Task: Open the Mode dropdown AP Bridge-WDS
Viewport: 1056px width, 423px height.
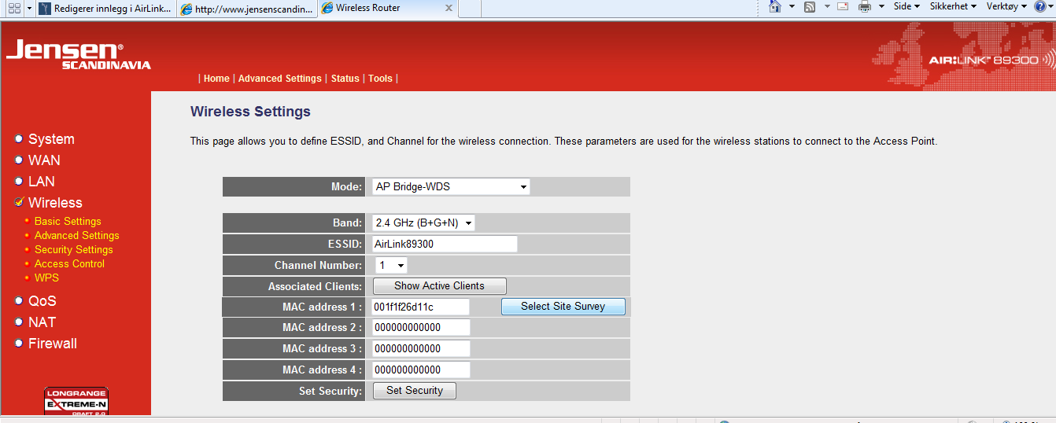Action: pyautogui.click(x=451, y=187)
